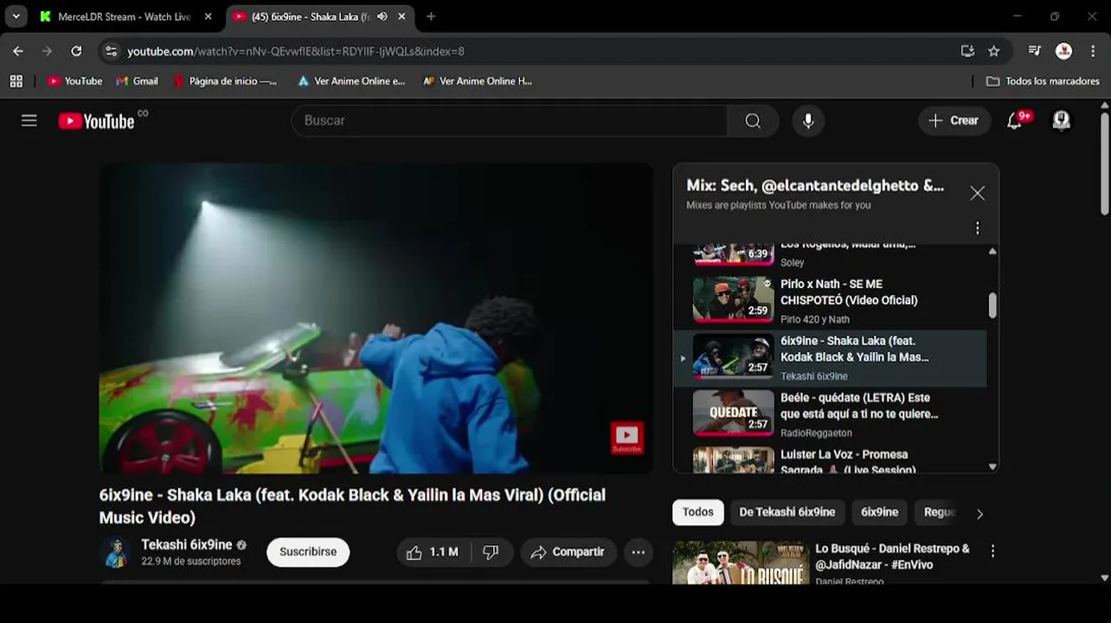
Task: Dislike the video with thumbs down
Action: (491, 552)
